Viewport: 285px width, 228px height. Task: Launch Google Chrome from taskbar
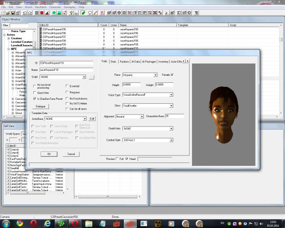(20, 224)
